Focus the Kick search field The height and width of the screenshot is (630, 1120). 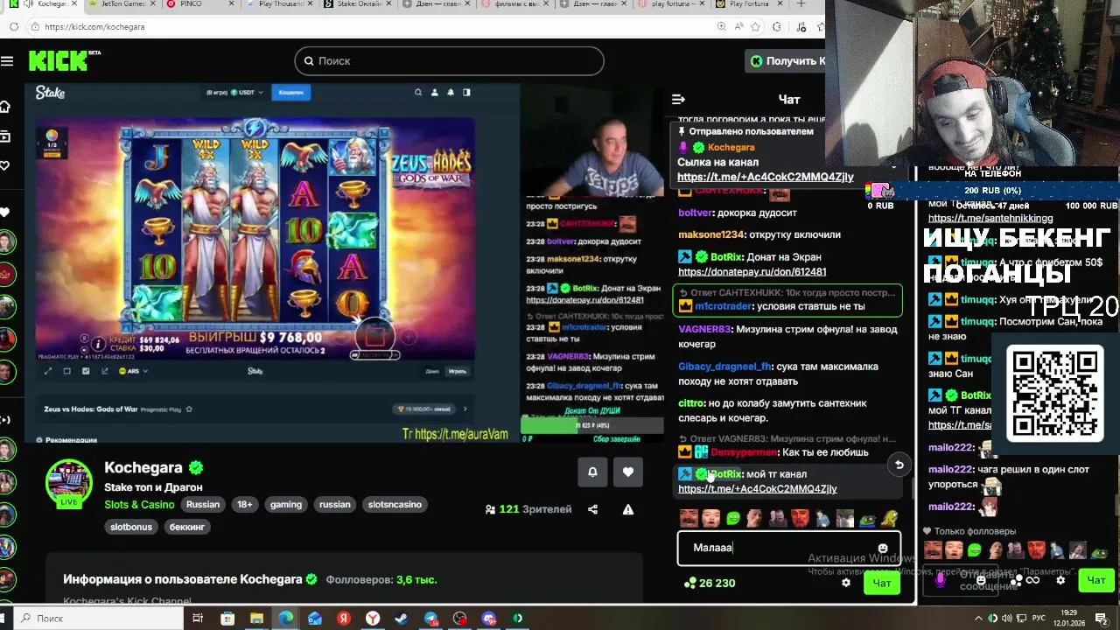[449, 60]
